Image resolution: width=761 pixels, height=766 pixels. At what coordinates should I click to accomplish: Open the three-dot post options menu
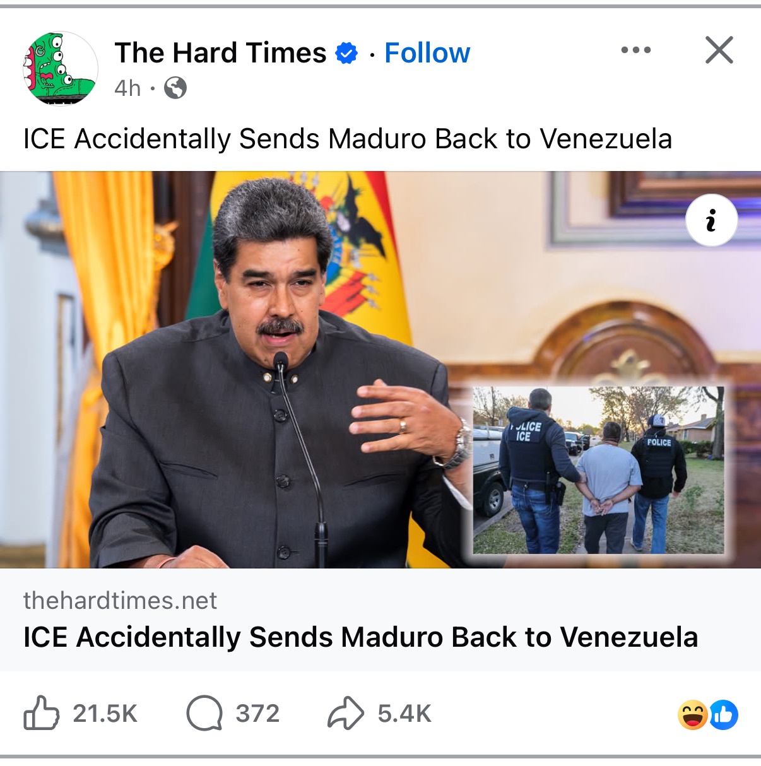[635, 50]
